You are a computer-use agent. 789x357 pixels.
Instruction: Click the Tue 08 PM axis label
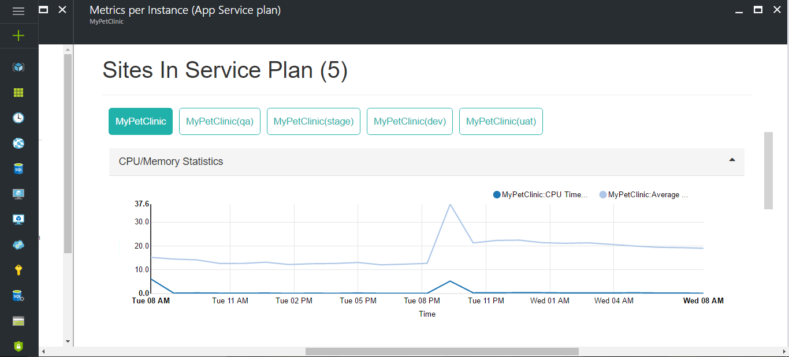tap(422, 300)
